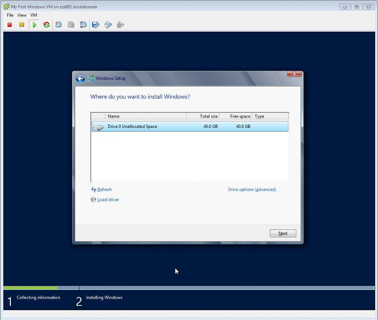The width and height of the screenshot is (378, 320).
Task: Click the yellow Suspend VM icon
Action: [x=22, y=25]
